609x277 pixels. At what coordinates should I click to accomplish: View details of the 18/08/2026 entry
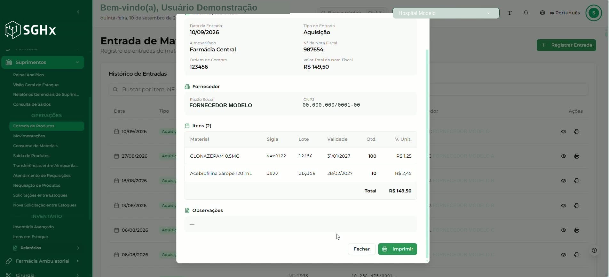click(x=564, y=181)
